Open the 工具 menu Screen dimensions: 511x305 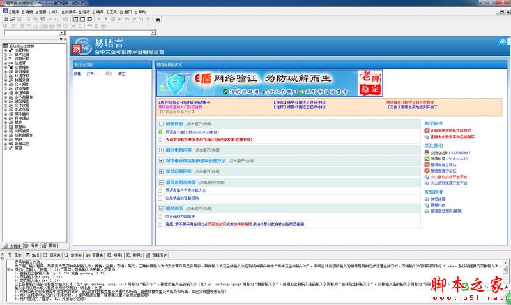click(x=111, y=11)
